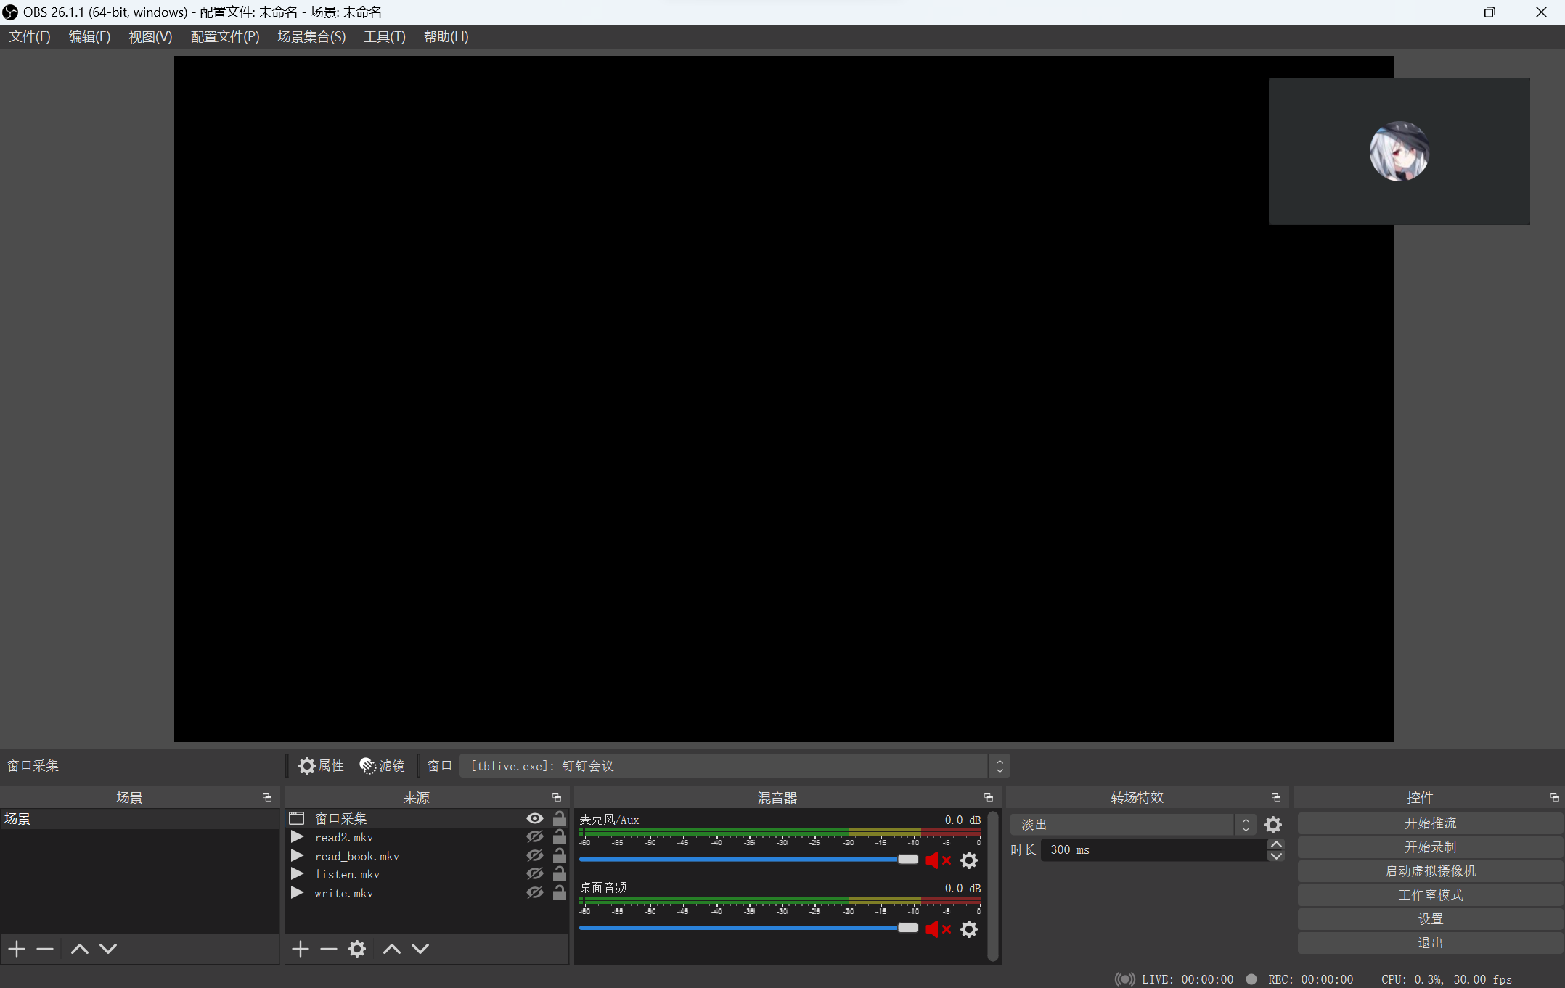Toggle lock on 窗口采集 source
The height and width of the screenshot is (988, 1565).
pyautogui.click(x=560, y=818)
